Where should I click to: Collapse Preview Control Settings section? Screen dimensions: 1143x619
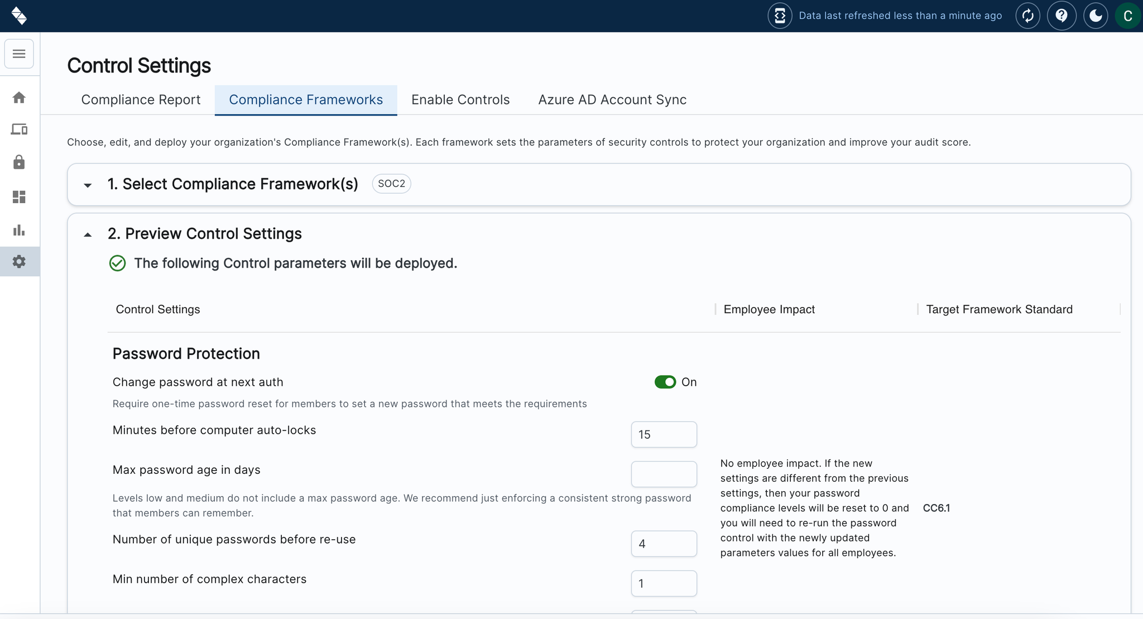[88, 234]
